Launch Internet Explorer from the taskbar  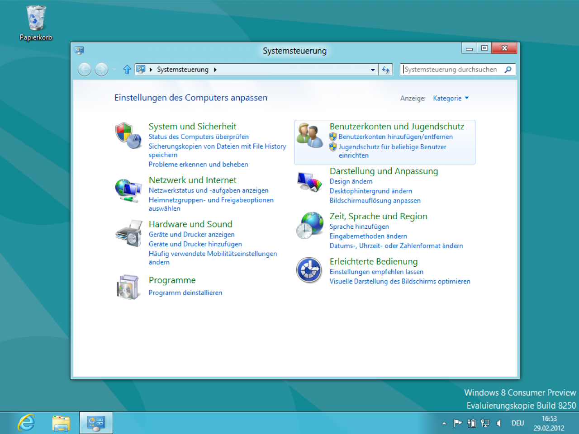point(26,423)
